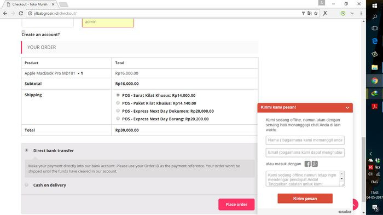Click the Email input field in chat
This screenshot has width=383, height=215.
tap(305, 153)
